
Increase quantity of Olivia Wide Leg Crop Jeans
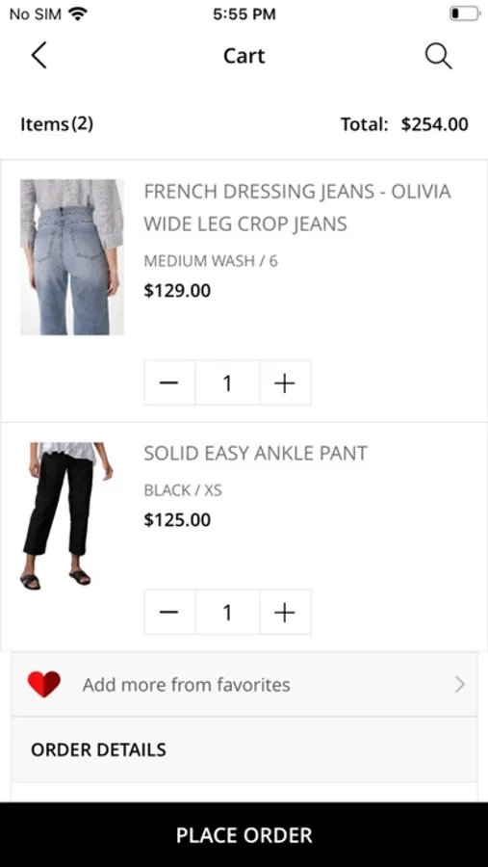(x=285, y=382)
